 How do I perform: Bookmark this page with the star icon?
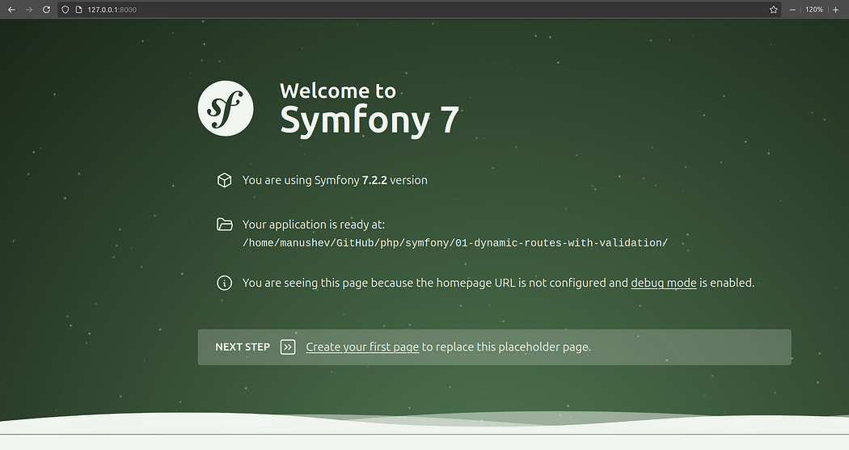(x=773, y=10)
